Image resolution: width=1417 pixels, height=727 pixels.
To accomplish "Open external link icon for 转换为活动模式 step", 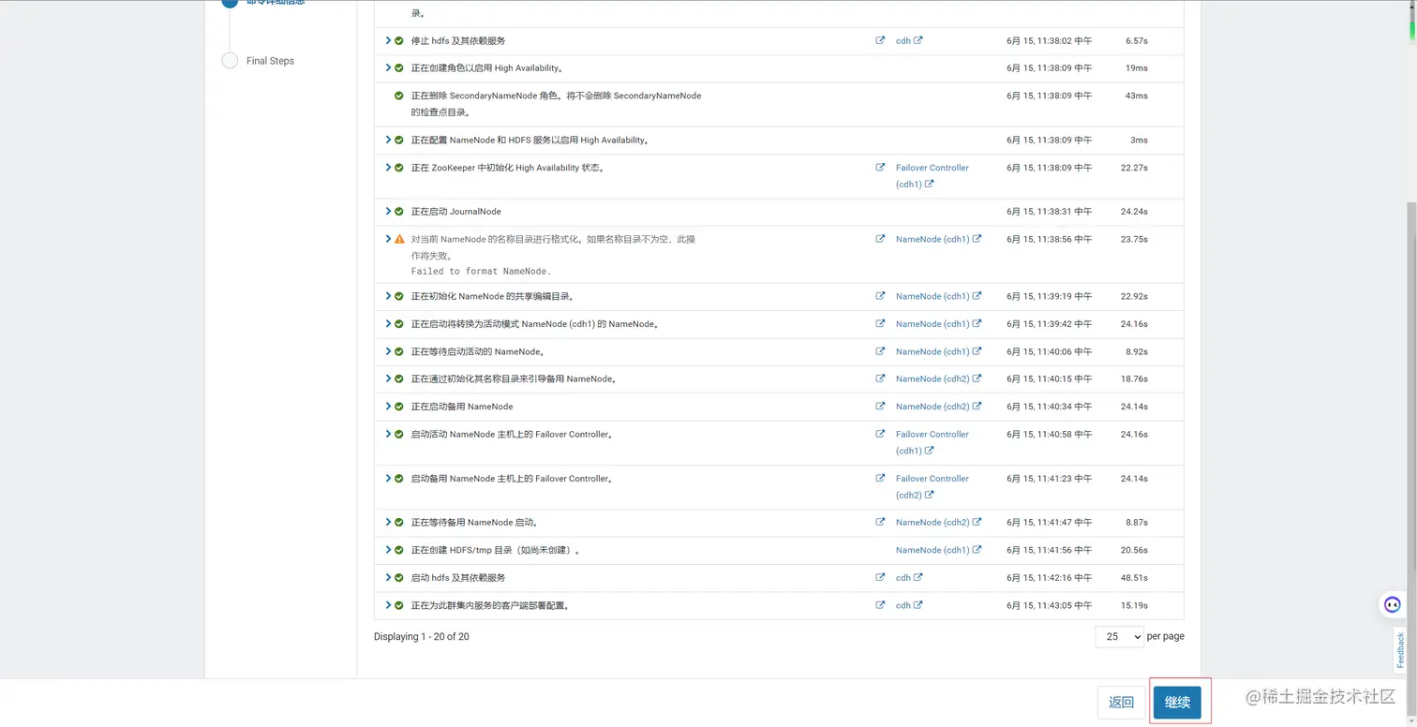I will tap(880, 323).
